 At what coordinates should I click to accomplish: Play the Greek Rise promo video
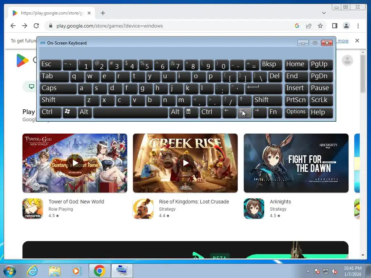coord(185,163)
